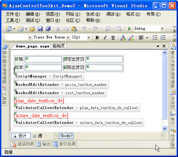
Task: Click the Save All icon
Action: (x=48, y=29)
